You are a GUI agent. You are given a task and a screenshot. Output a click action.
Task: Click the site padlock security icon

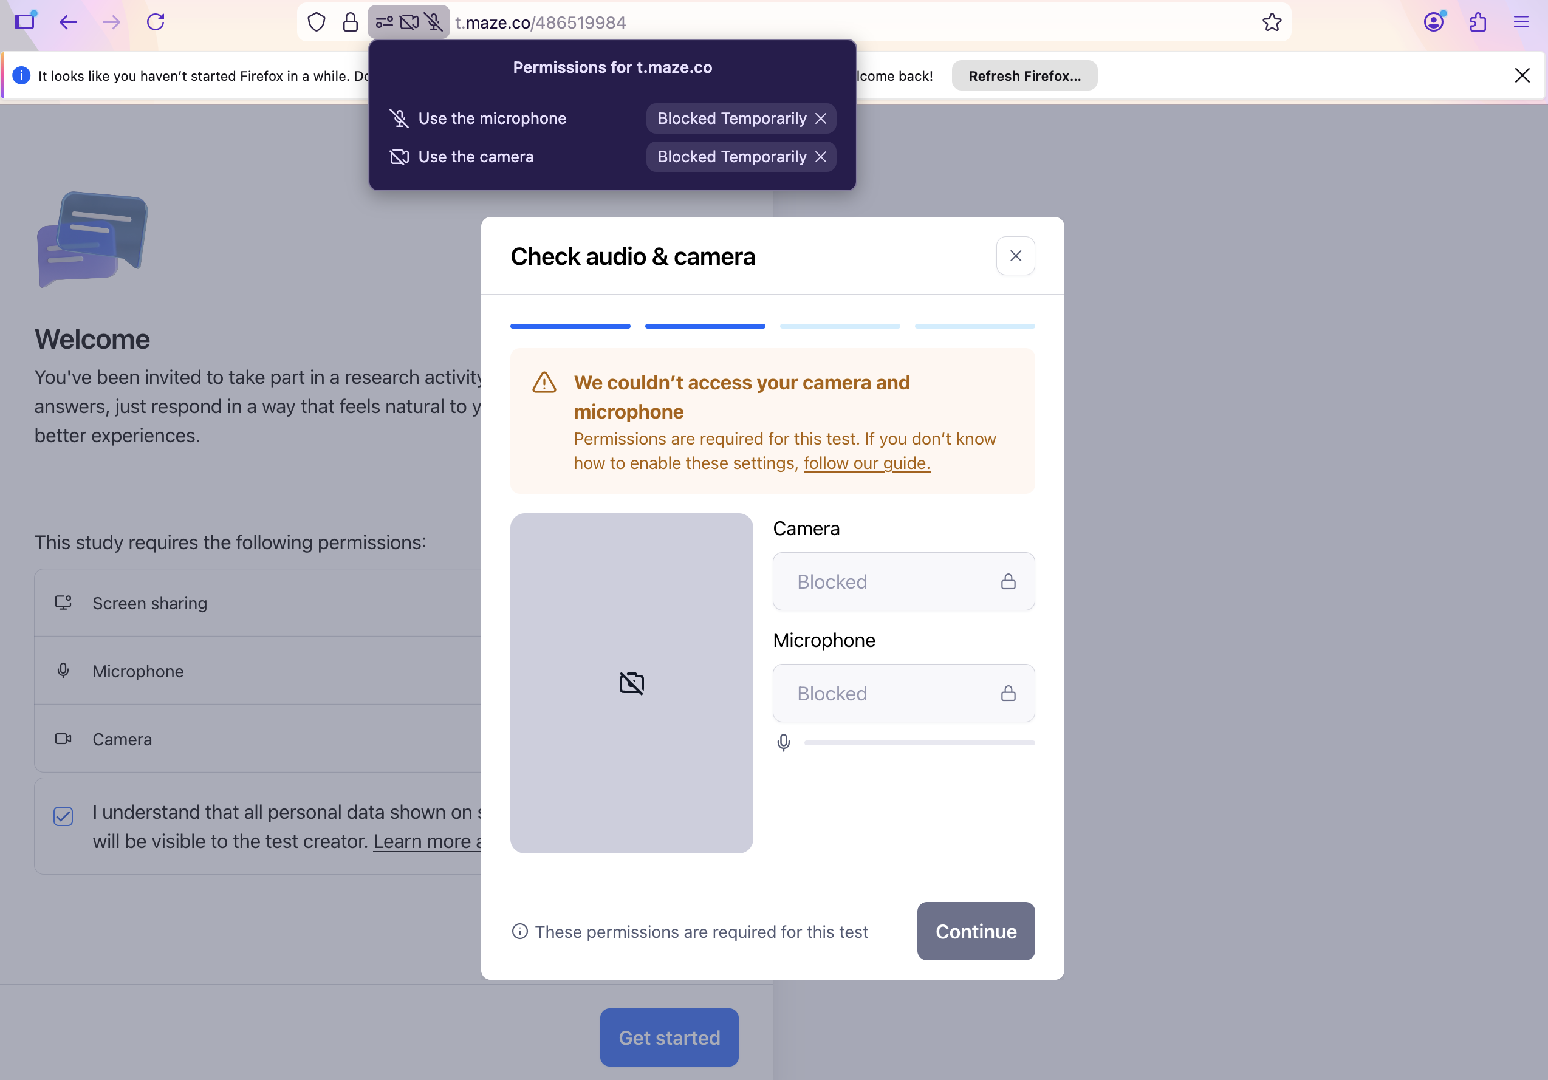[350, 22]
